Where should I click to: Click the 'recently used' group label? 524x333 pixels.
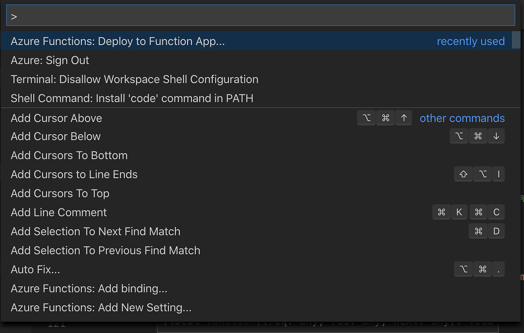(471, 41)
